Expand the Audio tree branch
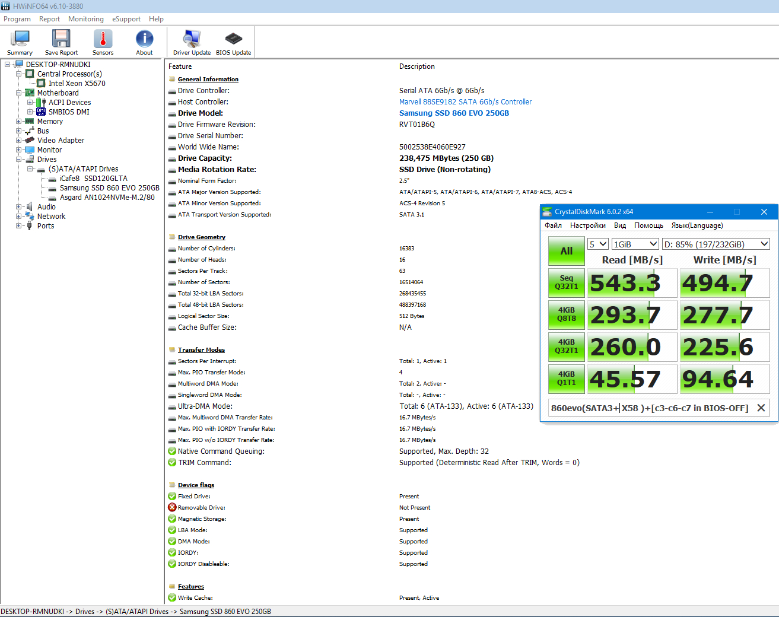The image size is (779, 617). [19, 207]
